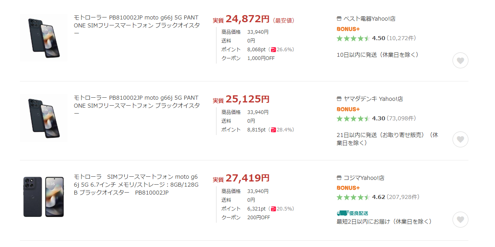
Task: Click the store icon beside ヤマダデンキ Yahoo!店
Action: (339, 99)
